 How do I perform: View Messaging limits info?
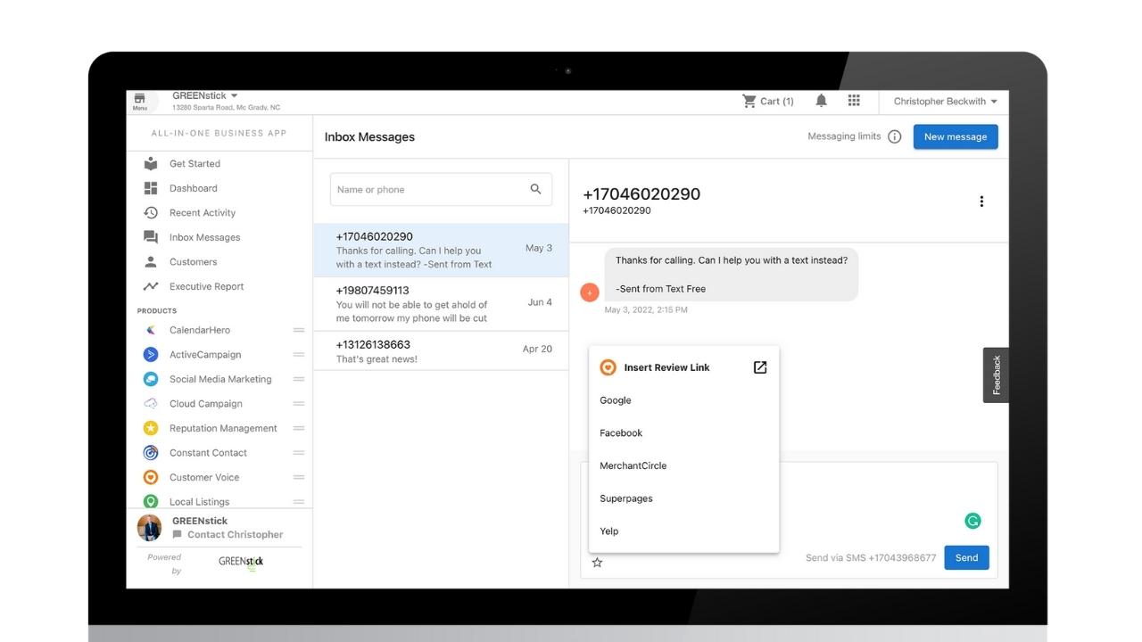tap(895, 136)
